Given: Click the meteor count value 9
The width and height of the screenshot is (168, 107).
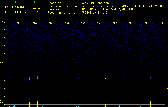Looking at the screenshot, I should tap(38, 12).
